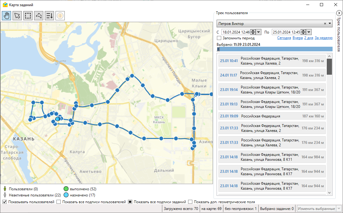
Task: Activate rectangle selection tool
Action: click(x=28, y=15)
